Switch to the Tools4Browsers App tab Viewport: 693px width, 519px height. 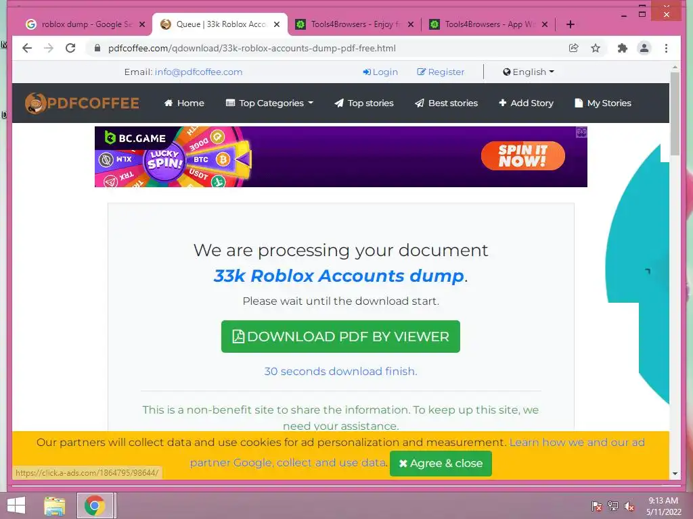pos(489,24)
